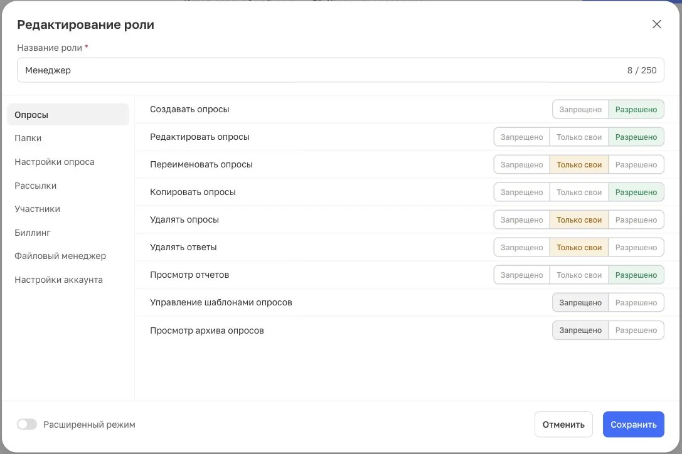Open the Опросы section
The width and height of the screenshot is (682, 454).
tap(68, 114)
